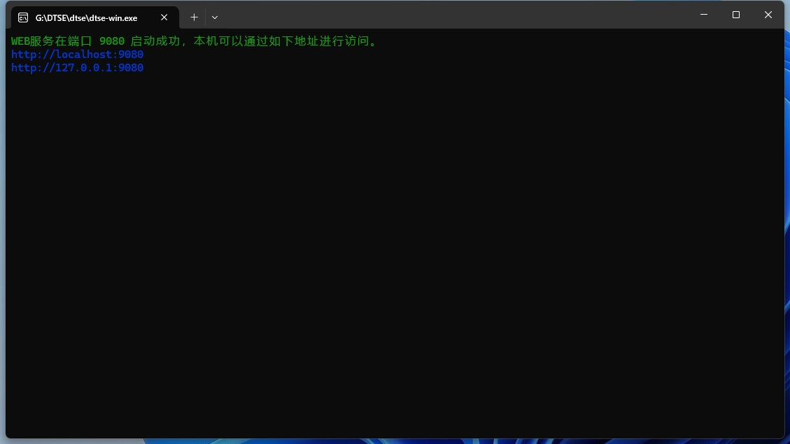Image resolution: width=790 pixels, height=444 pixels.
Task: Click the terminal icon on the tab
Action: click(23, 17)
